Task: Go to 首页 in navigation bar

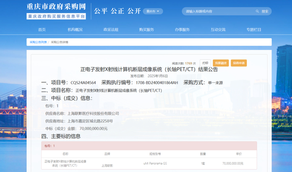Action: [42, 30]
